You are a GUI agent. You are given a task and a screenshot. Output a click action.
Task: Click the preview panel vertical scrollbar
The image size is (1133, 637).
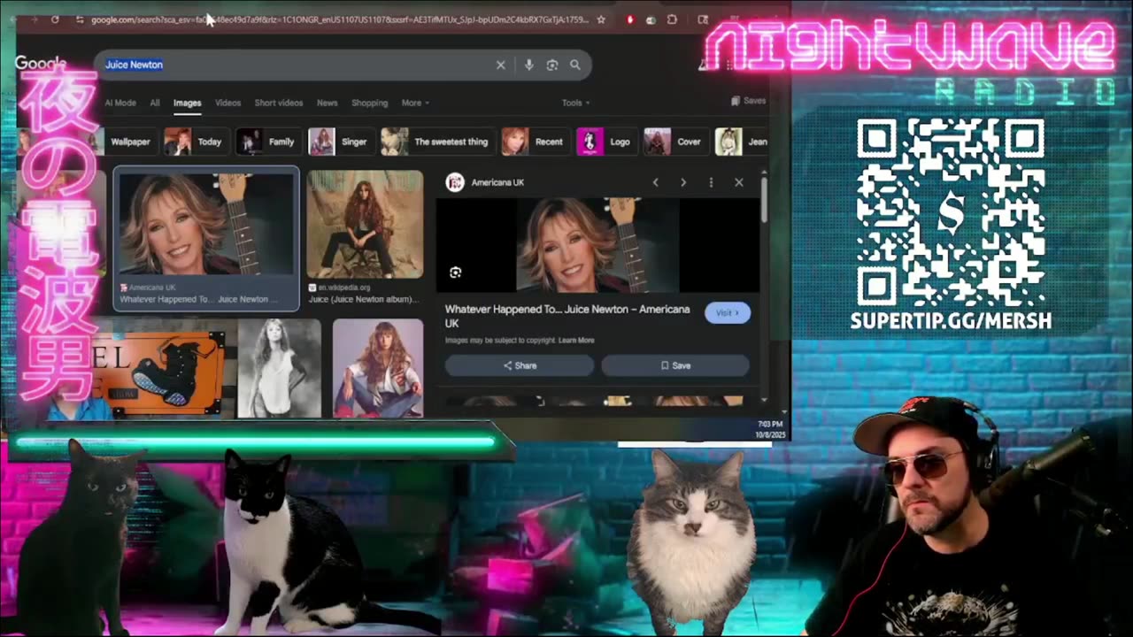(x=763, y=199)
